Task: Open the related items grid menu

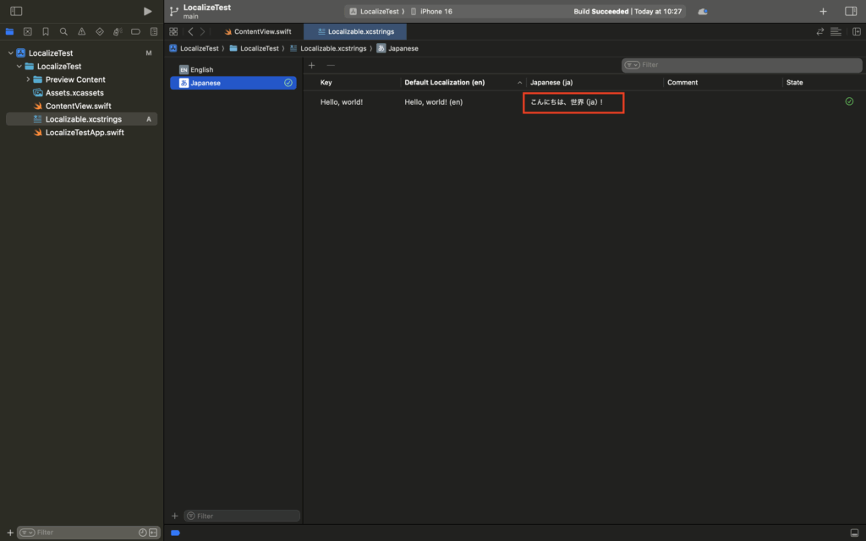Action: pos(173,31)
